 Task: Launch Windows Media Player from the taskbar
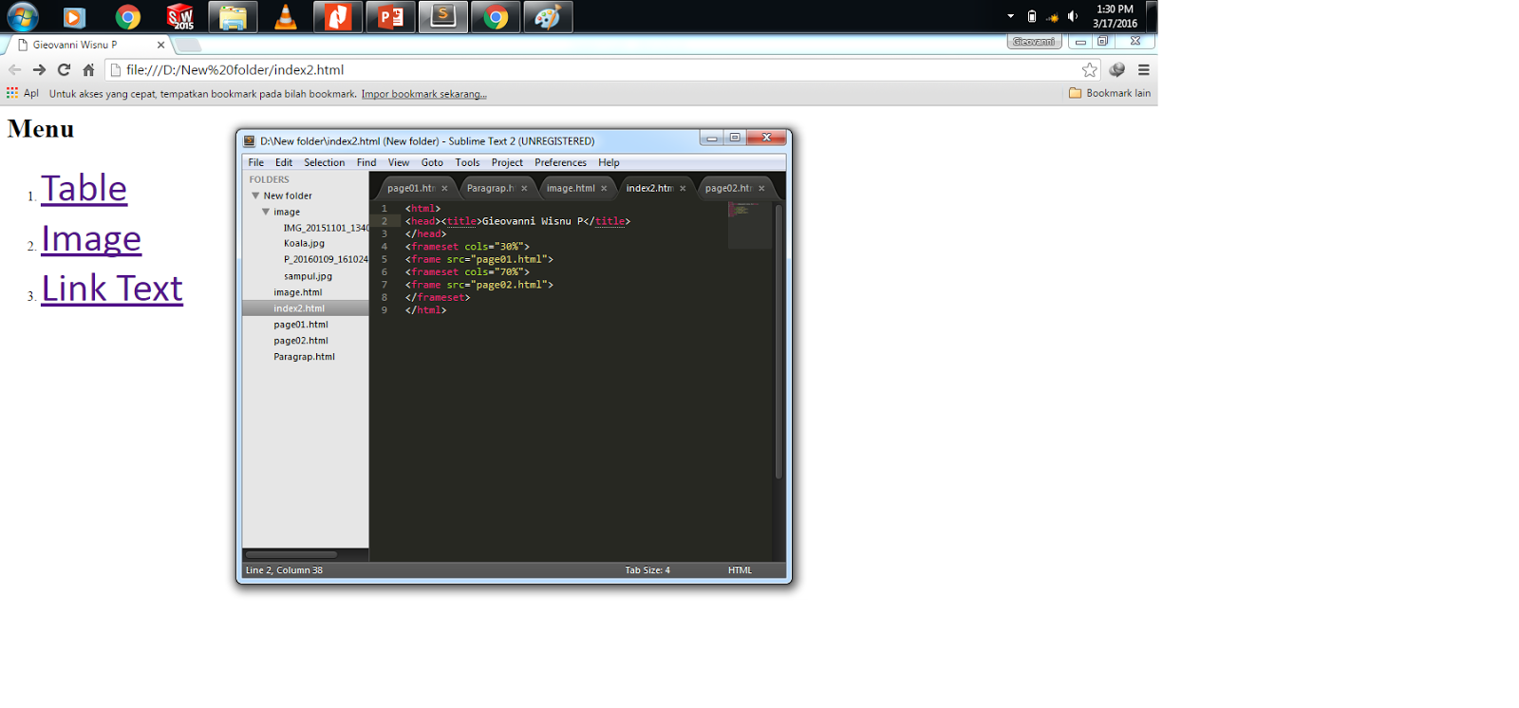pyautogui.click(x=74, y=17)
